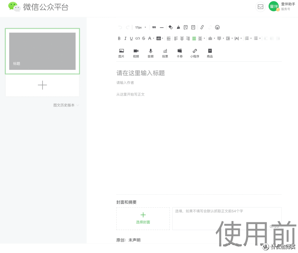Apply strikethrough formatting
The width and height of the screenshot is (298, 253).
144,39
